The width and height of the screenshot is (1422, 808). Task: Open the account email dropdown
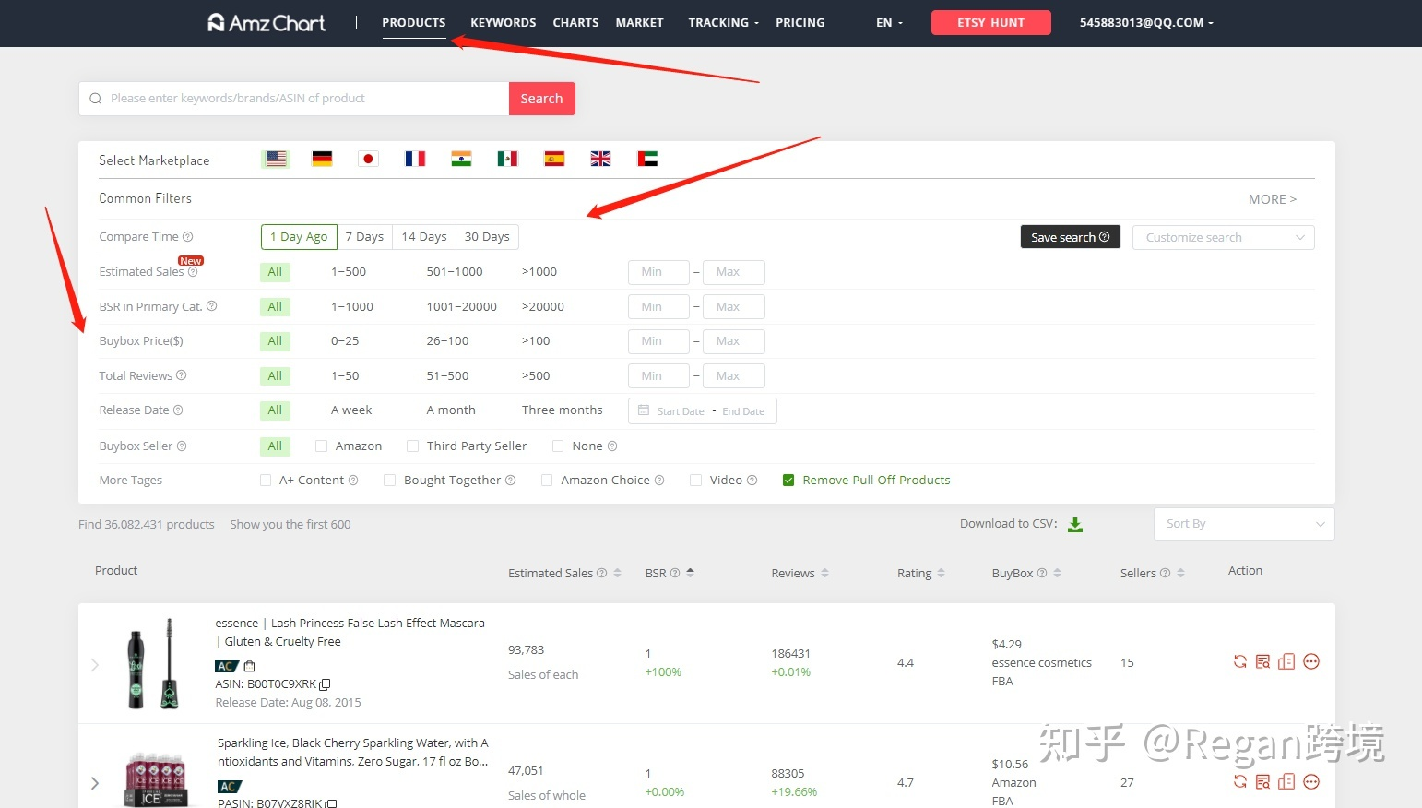point(1146,22)
